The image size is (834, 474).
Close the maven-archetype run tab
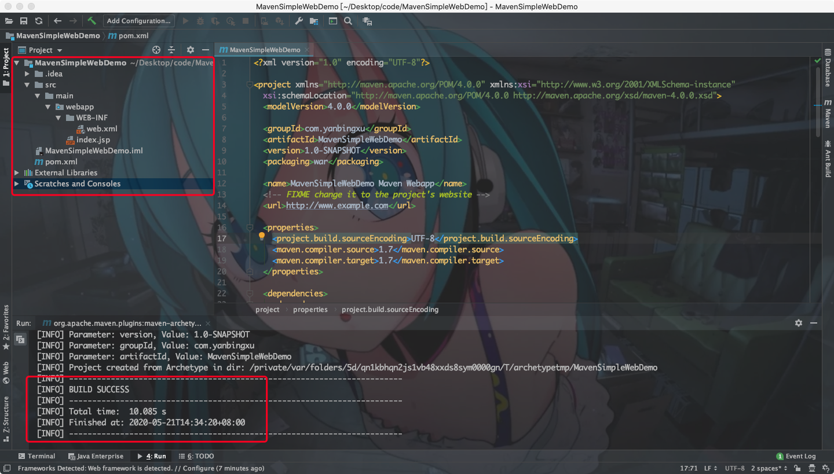[209, 323]
